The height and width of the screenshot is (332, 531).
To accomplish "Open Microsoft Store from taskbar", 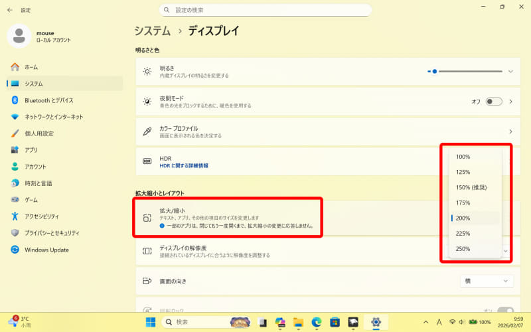I will click(x=335, y=322).
